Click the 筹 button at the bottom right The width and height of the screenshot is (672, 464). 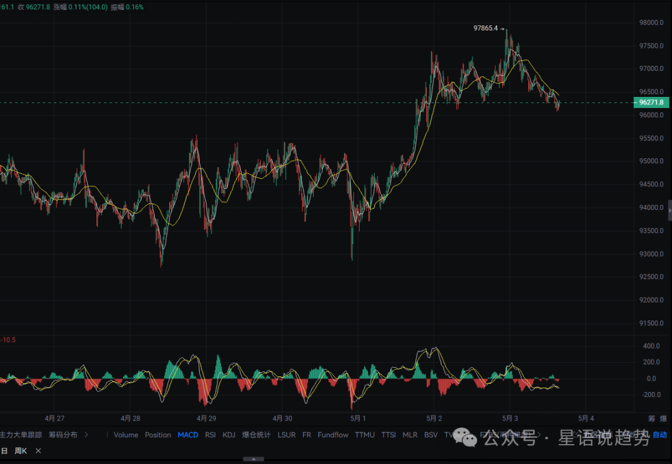[651, 419]
